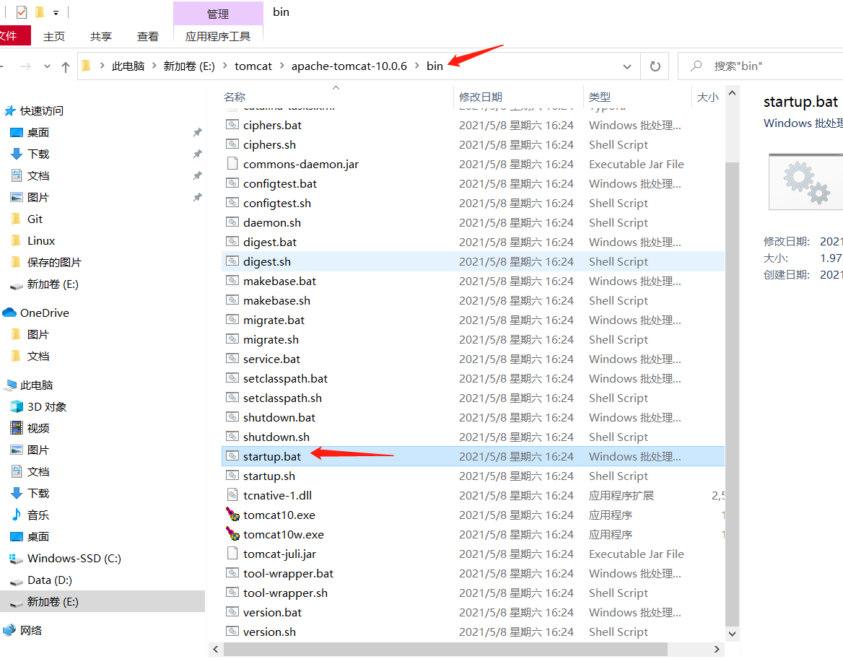Switch to the 查看 ribbon tab

(147, 37)
